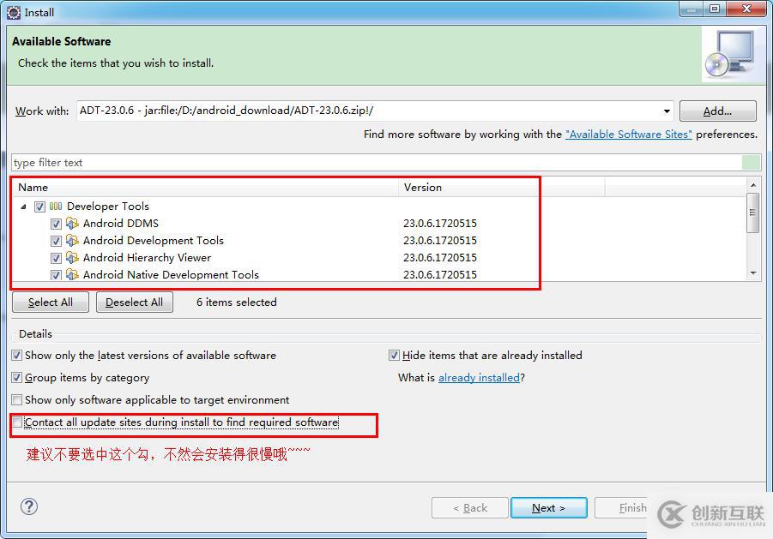The image size is (773, 539).
Task: Click the Add... button
Action: coord(718,111)
